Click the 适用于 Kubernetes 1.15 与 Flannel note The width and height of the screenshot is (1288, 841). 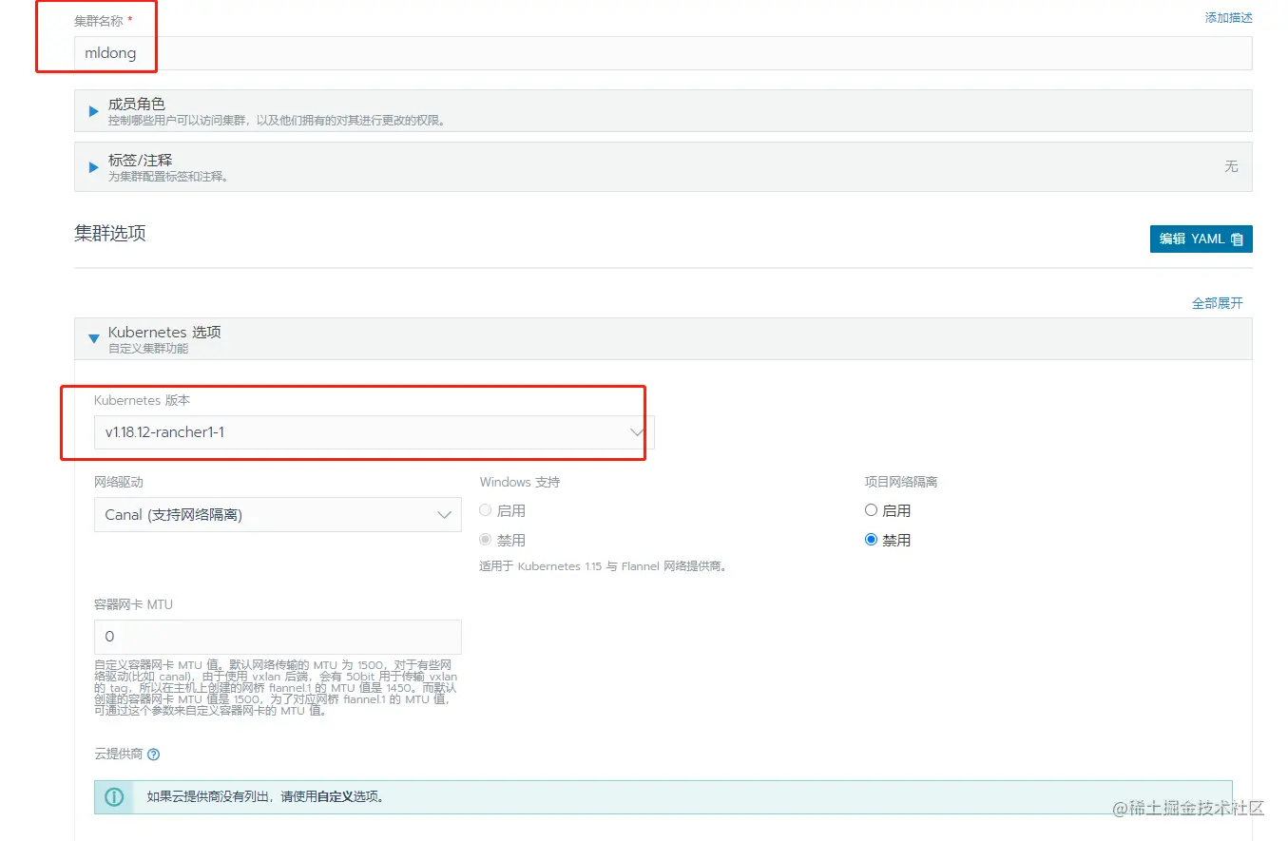[x=604, y=566]
